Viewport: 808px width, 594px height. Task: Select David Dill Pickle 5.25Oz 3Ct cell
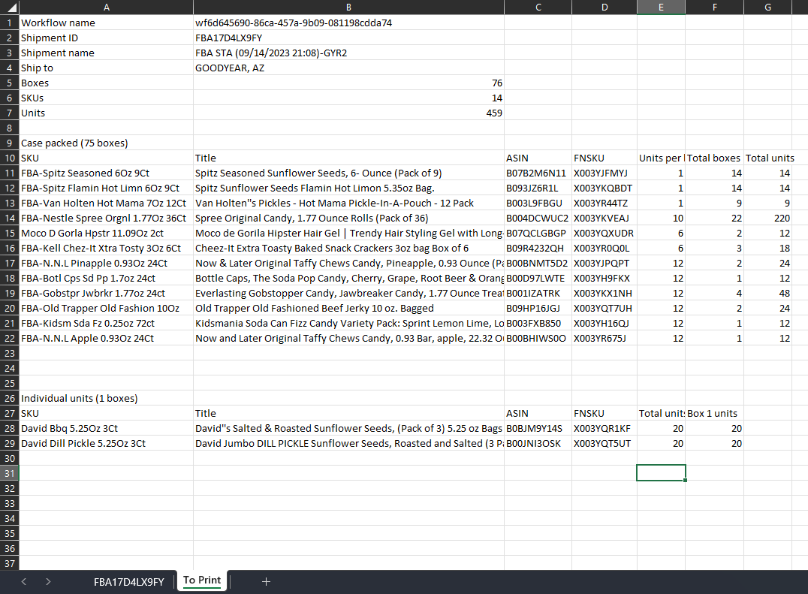pos(106,443)
